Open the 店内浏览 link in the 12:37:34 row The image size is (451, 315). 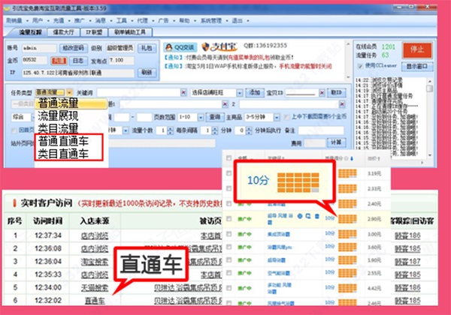pos(95,235)
